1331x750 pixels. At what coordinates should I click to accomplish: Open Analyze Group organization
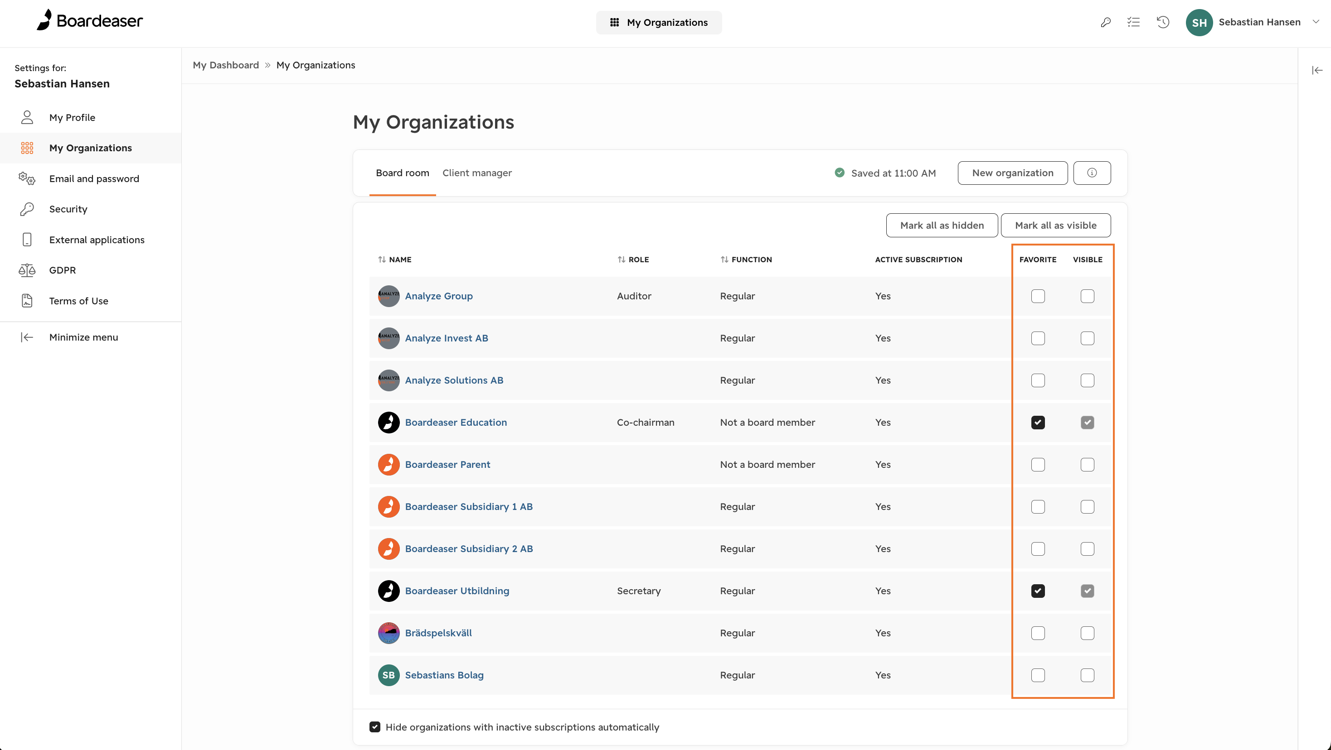tap(439, 296)
